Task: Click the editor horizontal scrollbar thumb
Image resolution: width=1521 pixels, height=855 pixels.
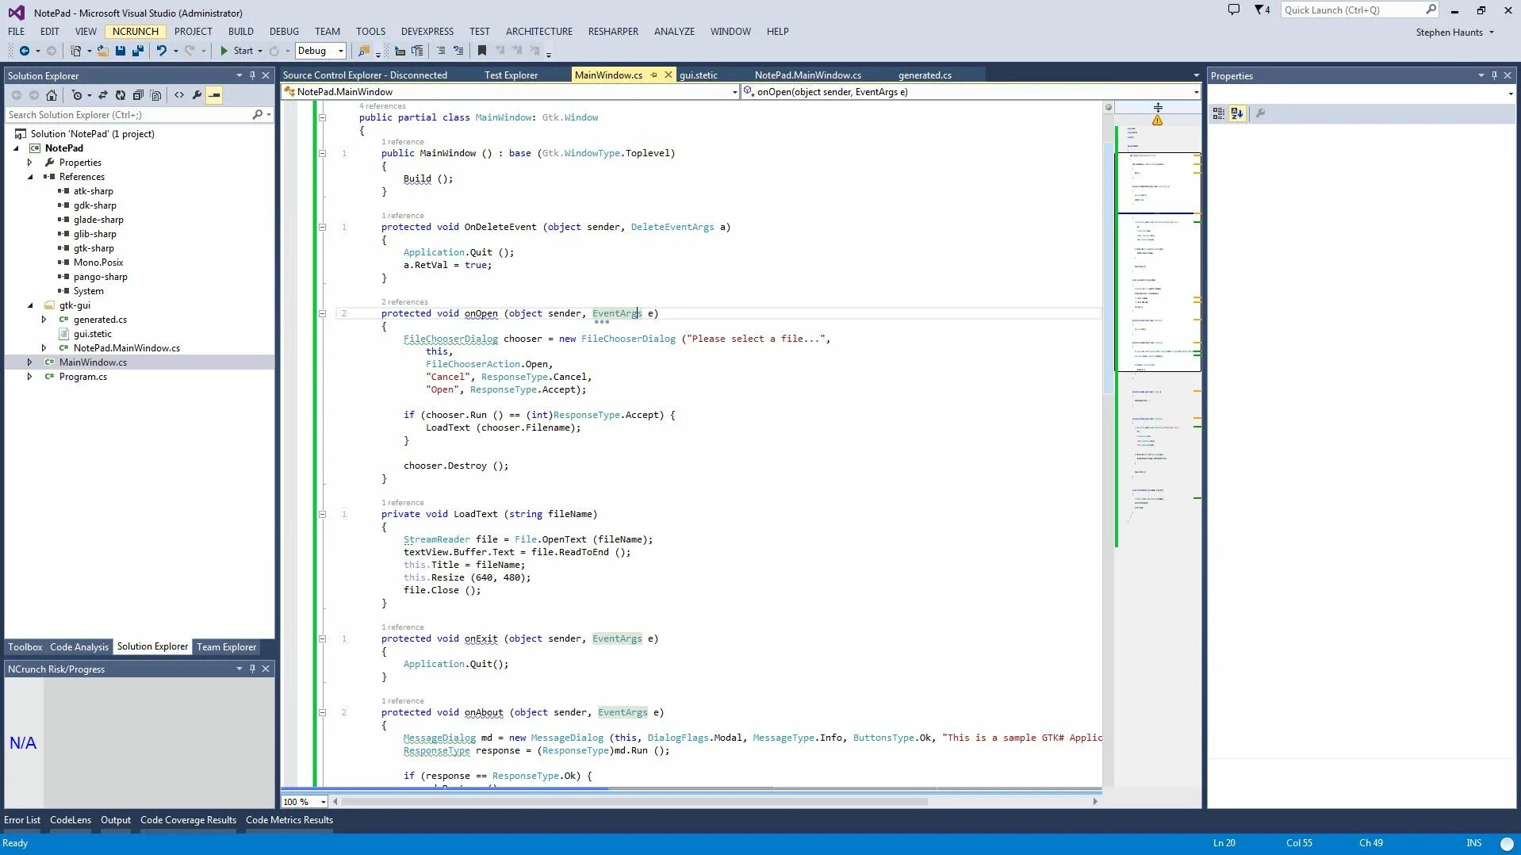Action: click(634, 802)
